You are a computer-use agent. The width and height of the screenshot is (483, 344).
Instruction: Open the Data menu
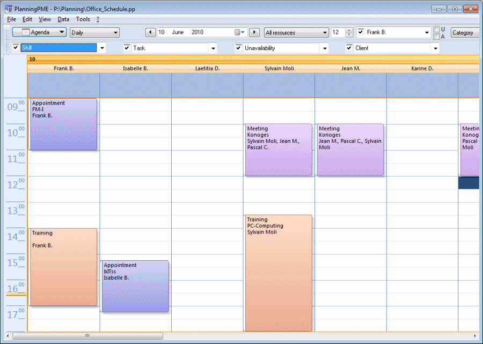[63, 19]
